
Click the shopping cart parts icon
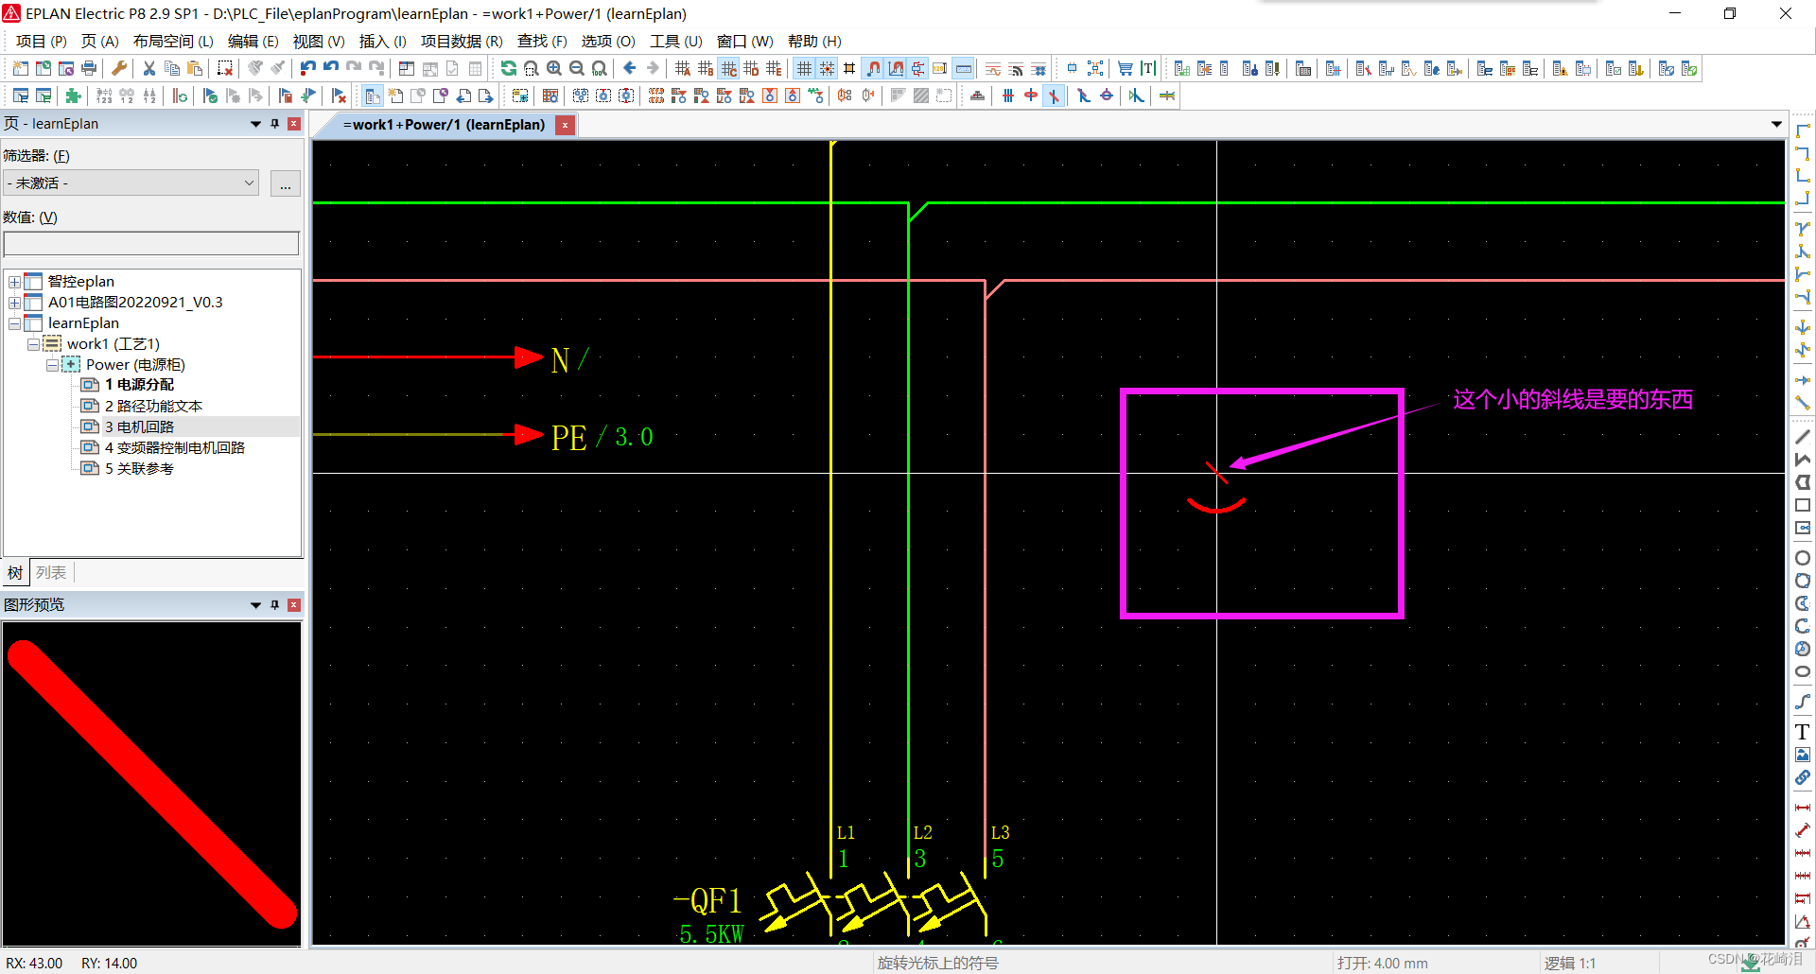tap(1126, 68)
